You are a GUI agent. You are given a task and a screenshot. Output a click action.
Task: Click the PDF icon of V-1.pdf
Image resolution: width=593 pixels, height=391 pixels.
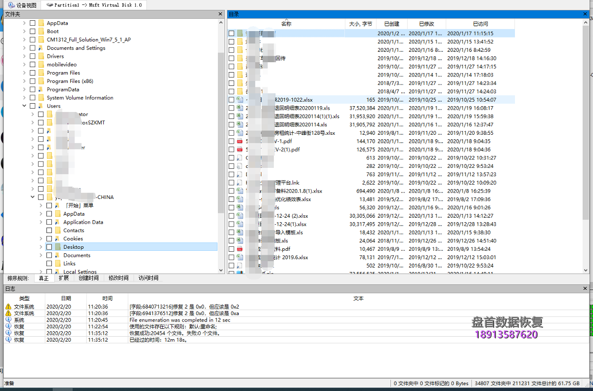point(240,141)
